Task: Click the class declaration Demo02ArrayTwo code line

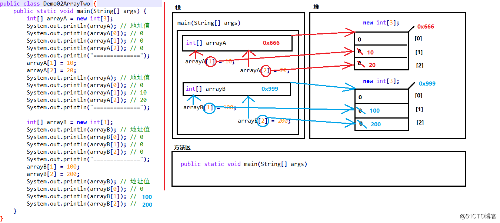Action: [48, 4]
